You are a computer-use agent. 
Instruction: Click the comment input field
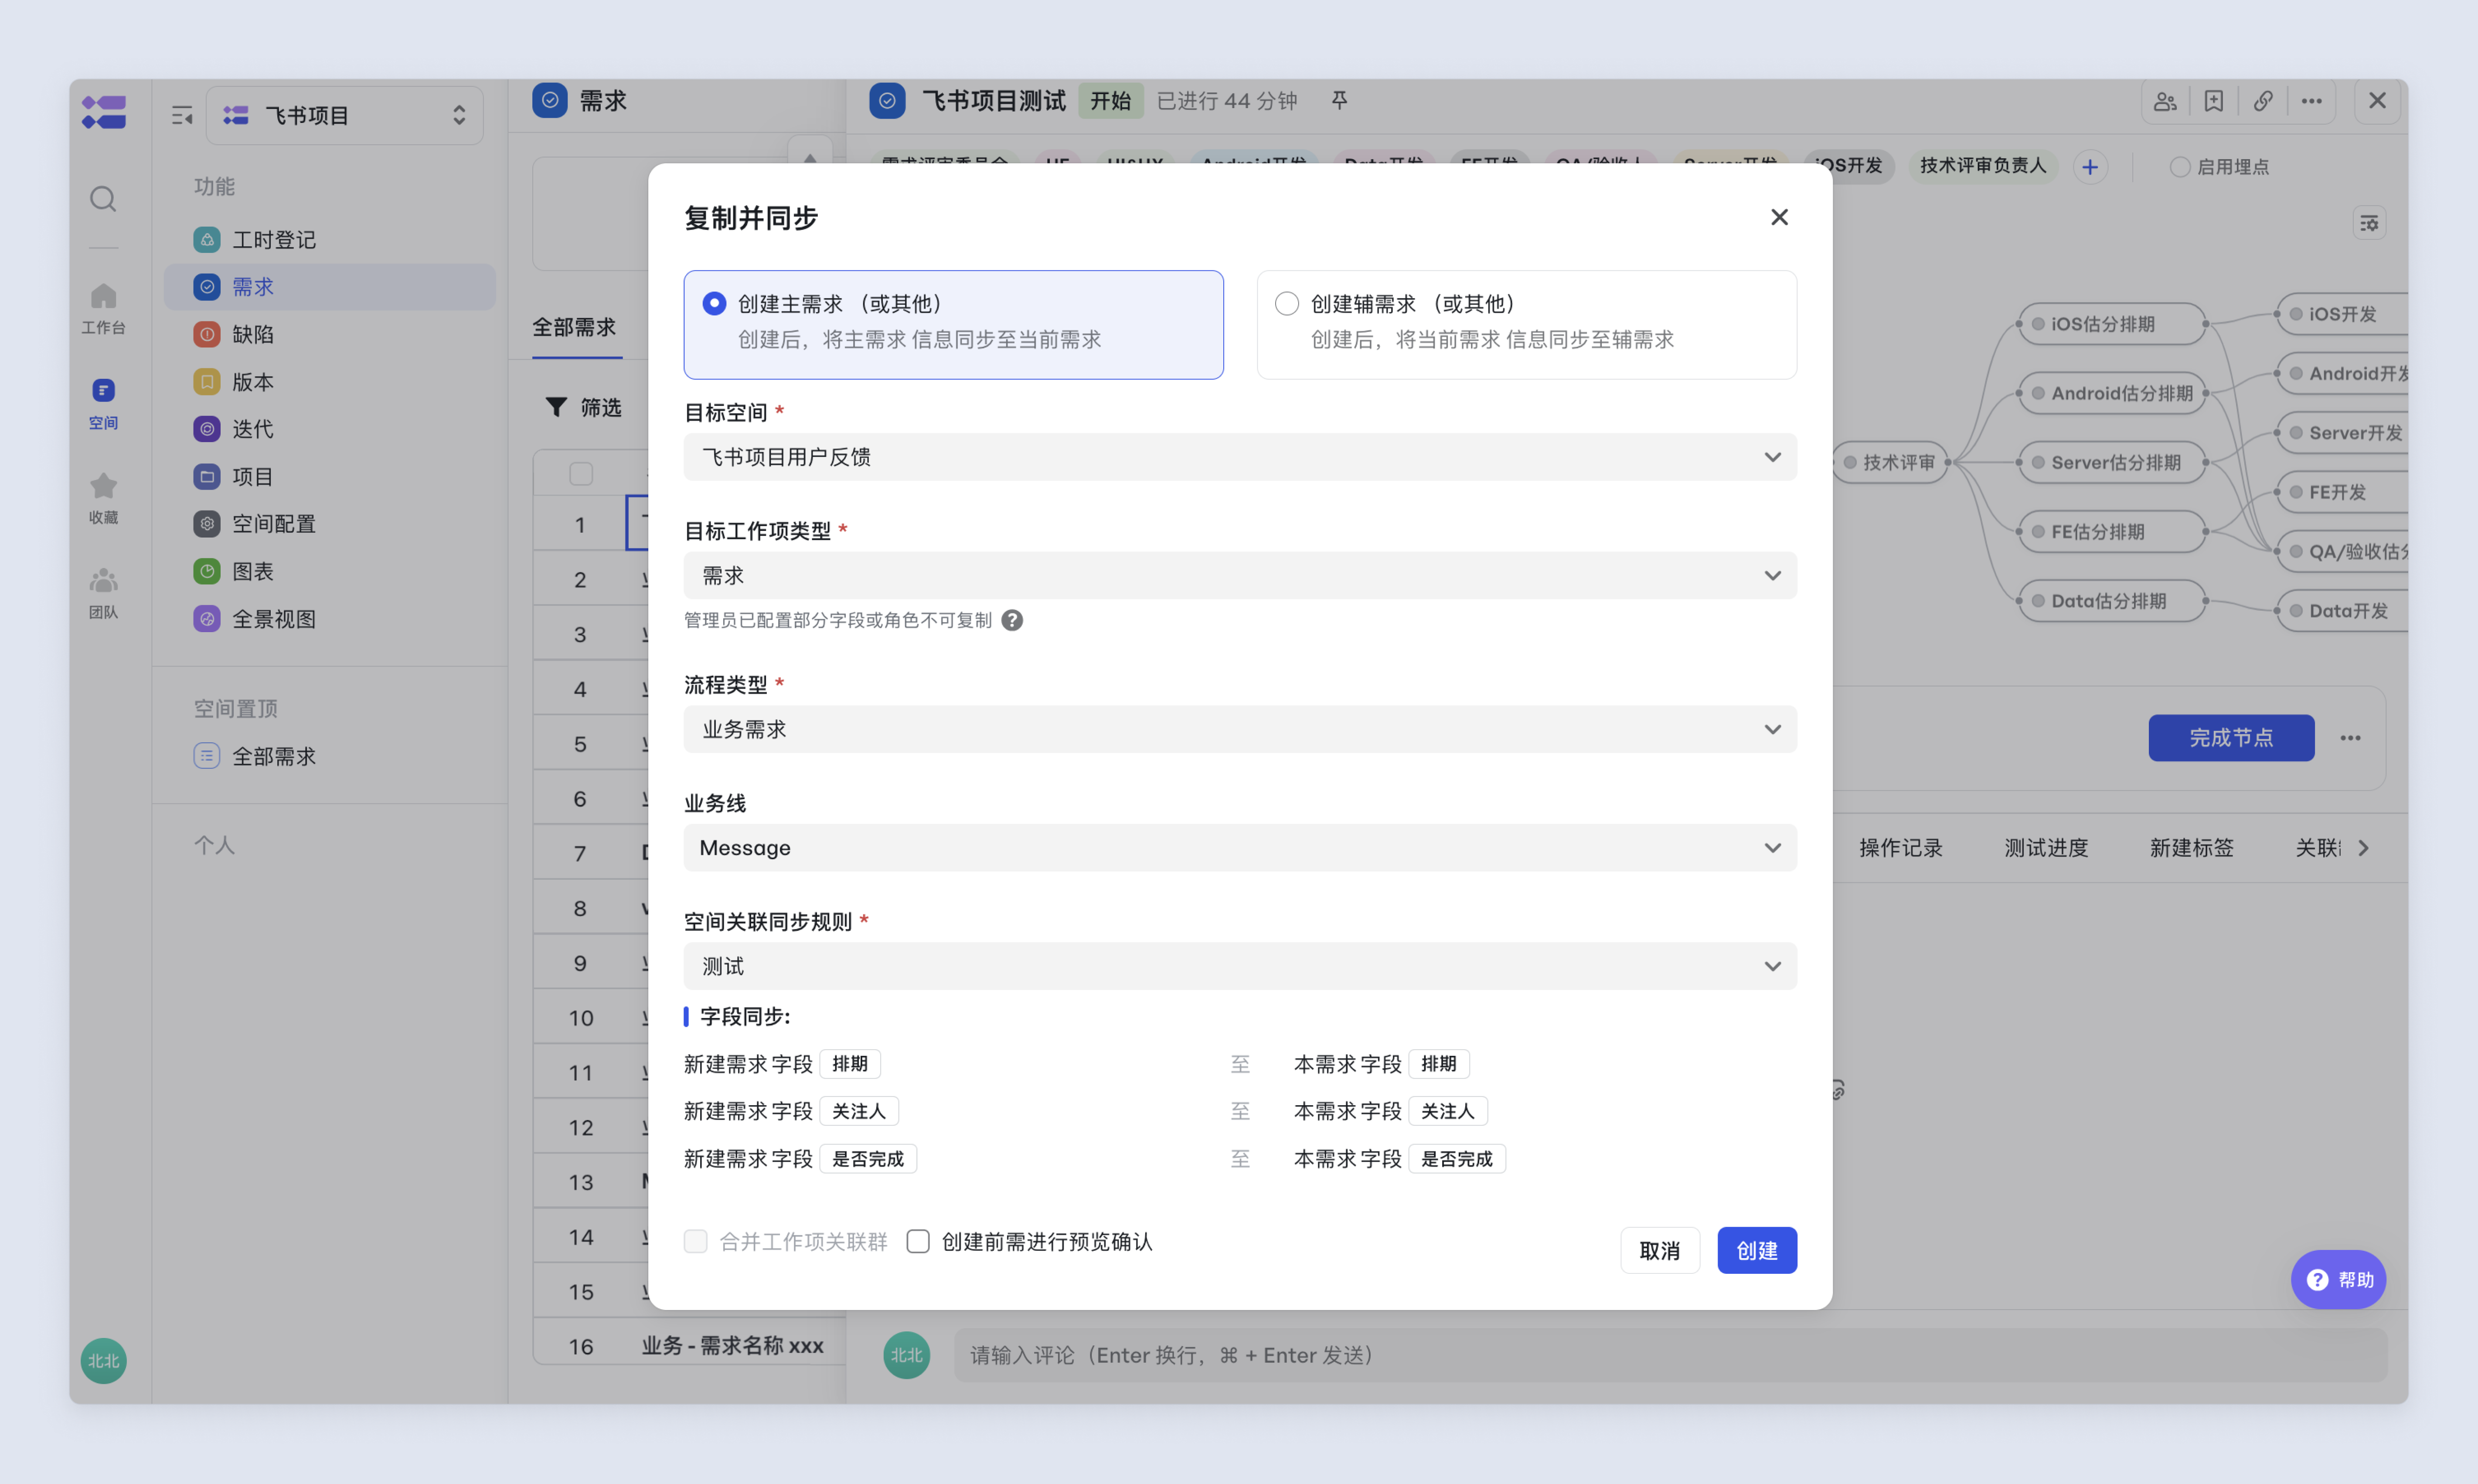tap(1670, 1355)
